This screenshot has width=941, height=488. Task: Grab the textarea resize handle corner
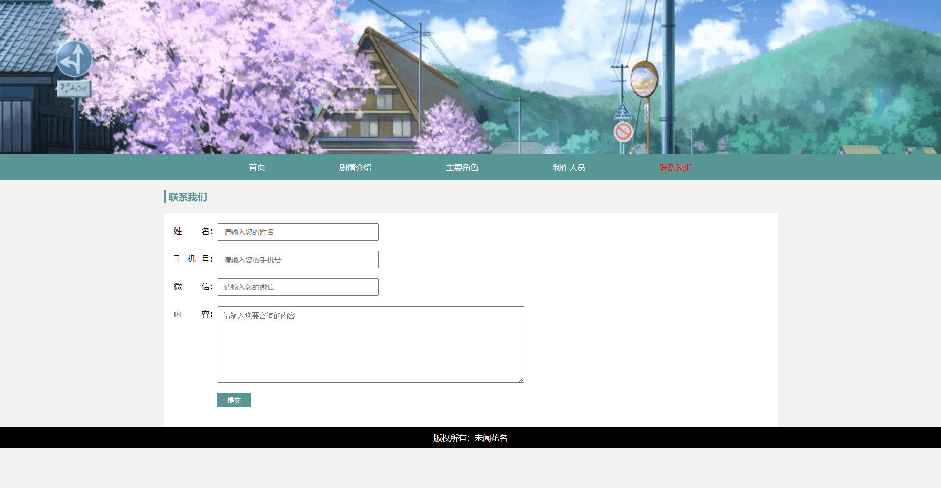[521, 380]
